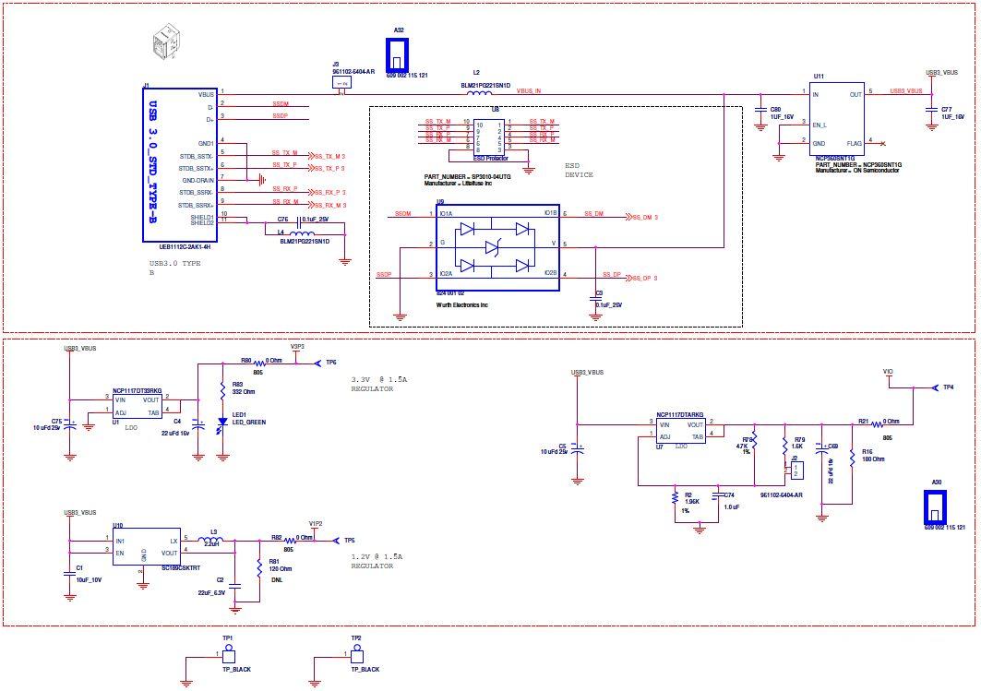
Task: Click the U9 Wurth diode array symbol
Action: (x=497, y=246)
